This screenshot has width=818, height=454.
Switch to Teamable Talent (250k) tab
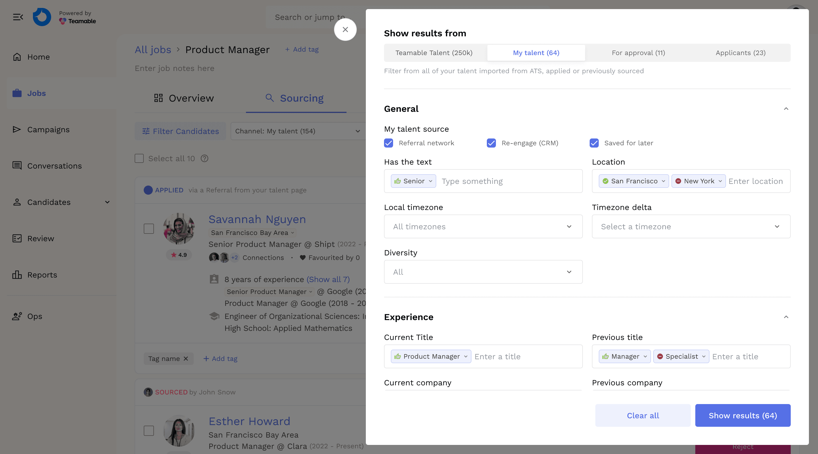coord(434,53)
